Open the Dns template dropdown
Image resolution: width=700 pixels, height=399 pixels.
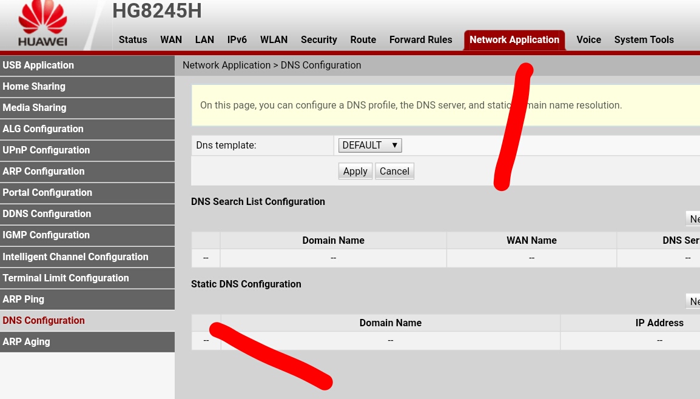(x=369, y=146)
